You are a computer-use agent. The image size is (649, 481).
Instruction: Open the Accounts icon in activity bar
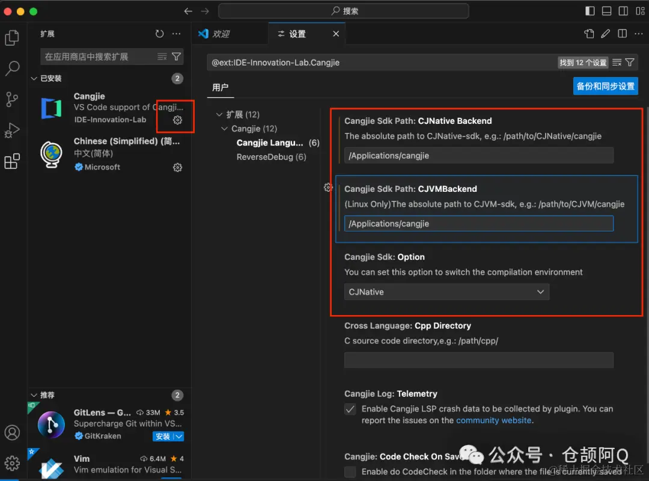(12, 432)
